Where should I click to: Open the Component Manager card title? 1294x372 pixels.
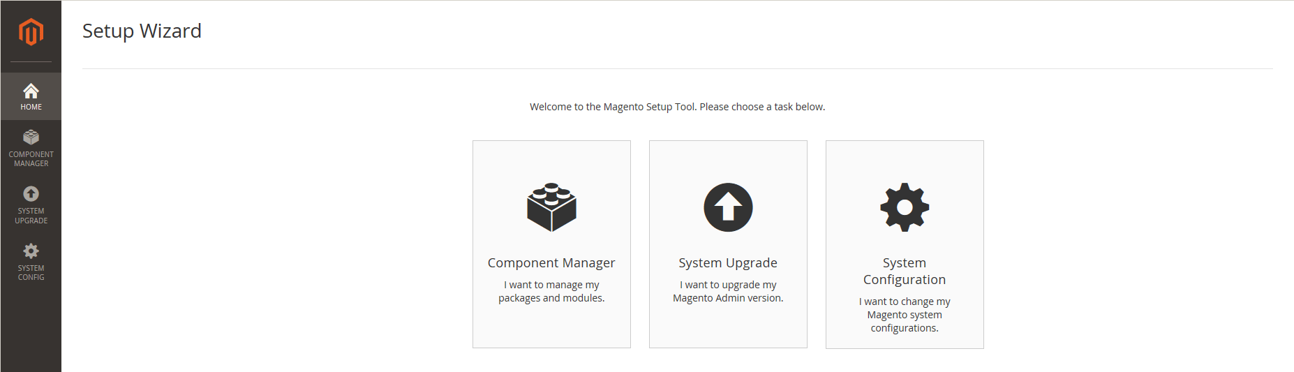(x=551, y=263)
